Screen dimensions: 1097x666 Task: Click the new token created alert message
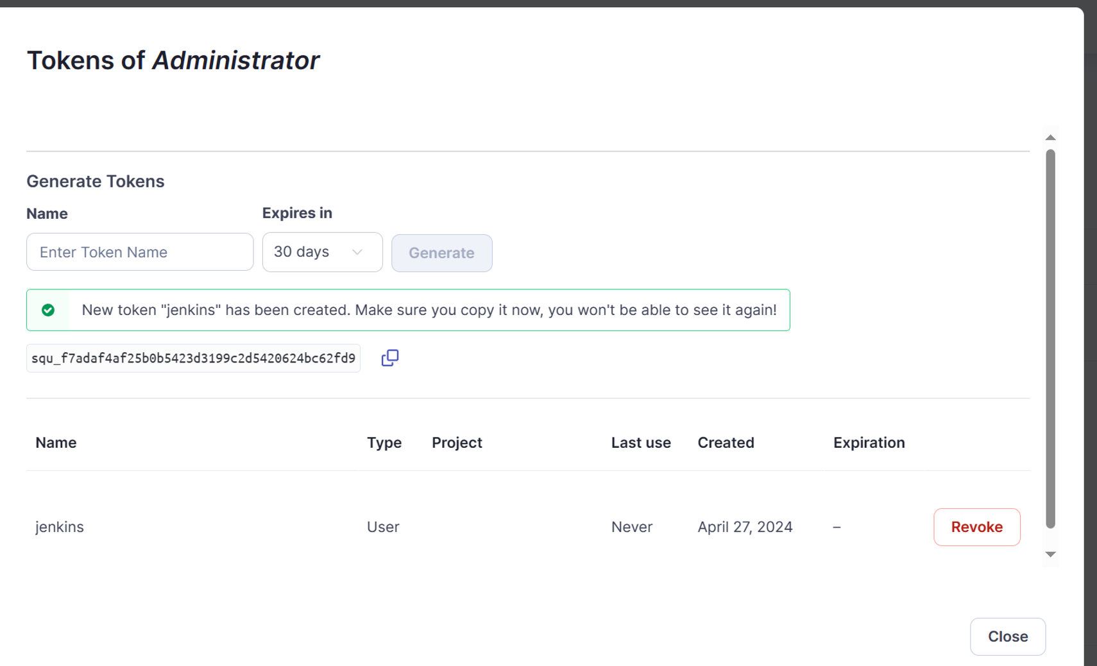[x=429, y=311]
